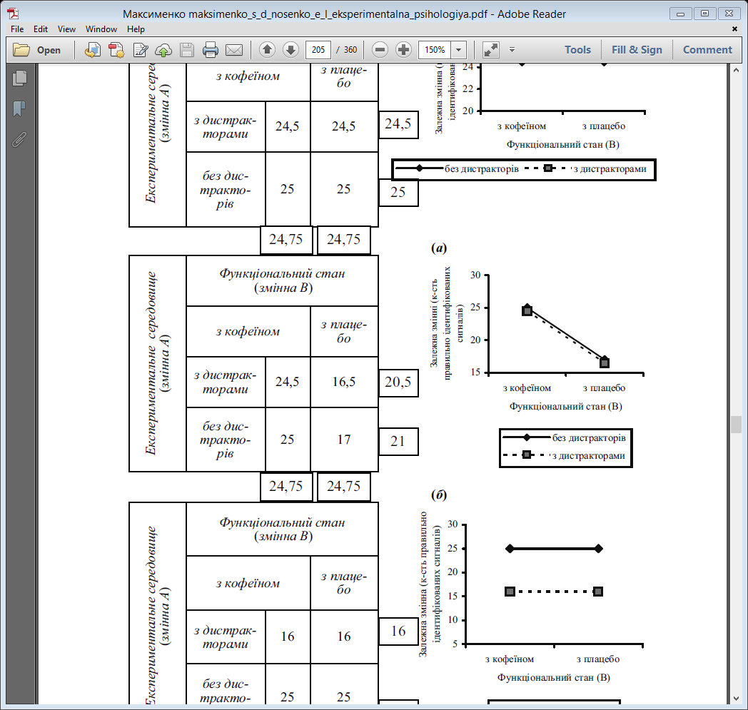
Task: Go to previous page with up arrow
Action: 267,49
